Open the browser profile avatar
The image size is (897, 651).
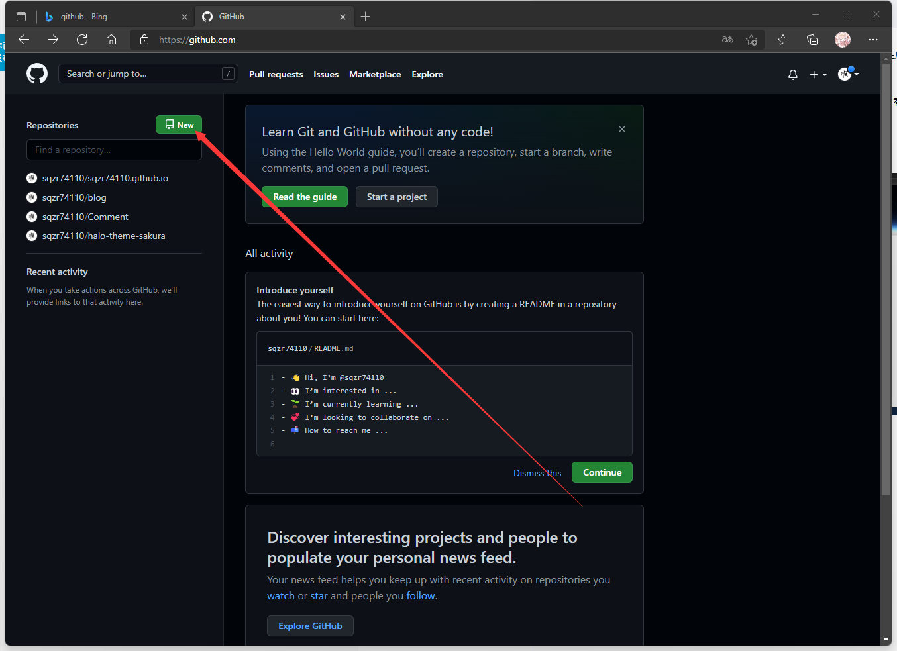(843, 40)
